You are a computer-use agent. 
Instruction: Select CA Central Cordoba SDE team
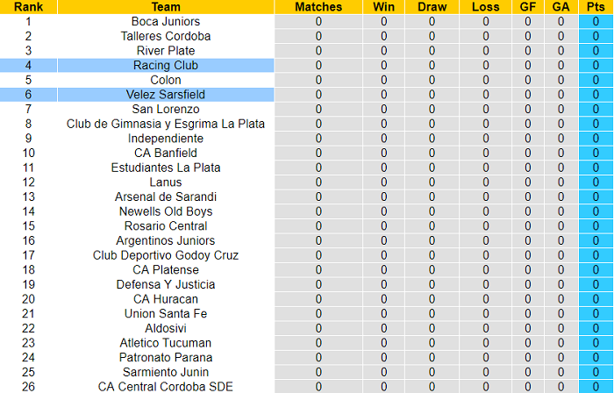point(166,386)
